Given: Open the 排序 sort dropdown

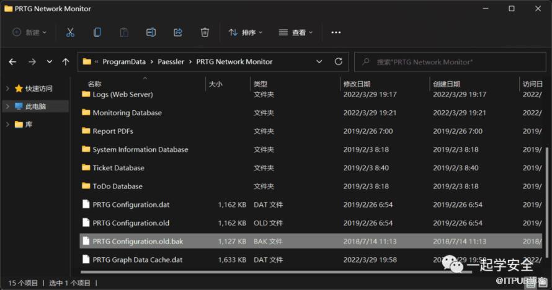Looking at the screenshot, I should 246,32.
